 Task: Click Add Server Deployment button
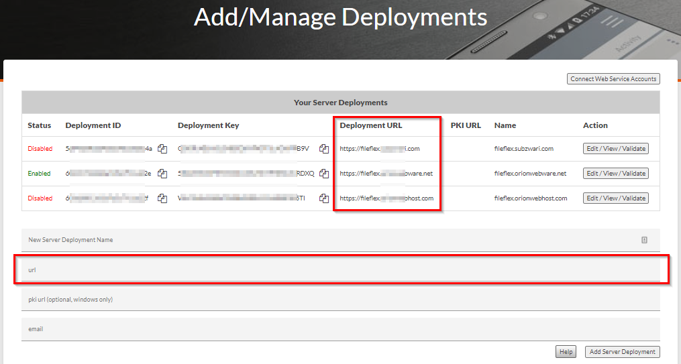(623, 351)
